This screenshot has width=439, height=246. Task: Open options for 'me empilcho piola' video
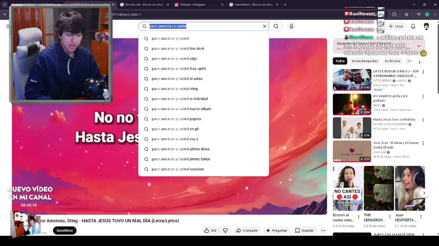pyautogui.click(x=423, y=96)
